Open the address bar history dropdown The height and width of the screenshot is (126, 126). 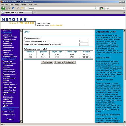click(98, 8)
